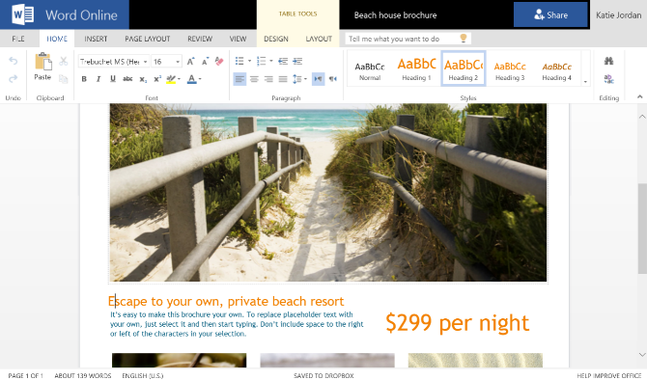Click the Copy icon in Clipboard group
Viewport: 647px width, 380px height.
click(x=63, y=79)
